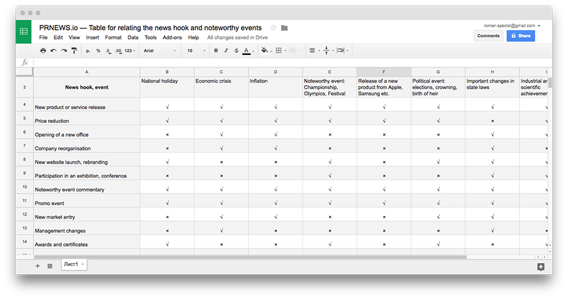Open the Google Sheets home icon

pyautogui.click(x=23, y=32)
